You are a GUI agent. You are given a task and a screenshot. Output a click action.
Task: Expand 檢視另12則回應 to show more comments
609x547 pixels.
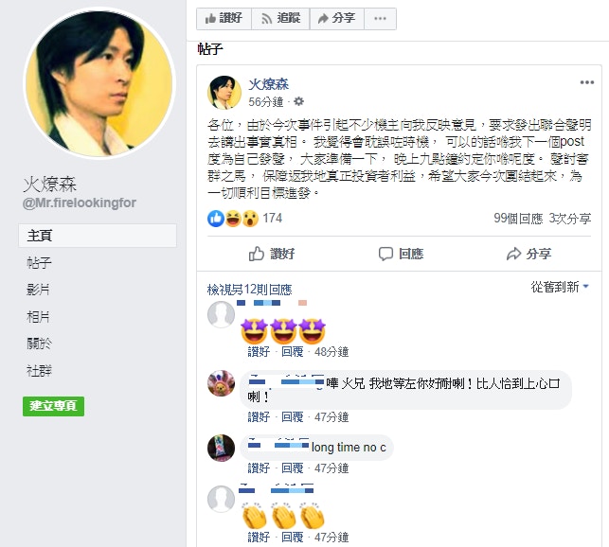pos(250,290)
